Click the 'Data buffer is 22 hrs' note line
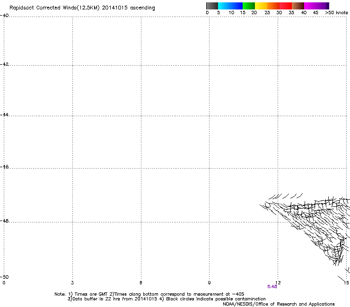The width and height of the screenshot is (350, 307). [166, 299]
